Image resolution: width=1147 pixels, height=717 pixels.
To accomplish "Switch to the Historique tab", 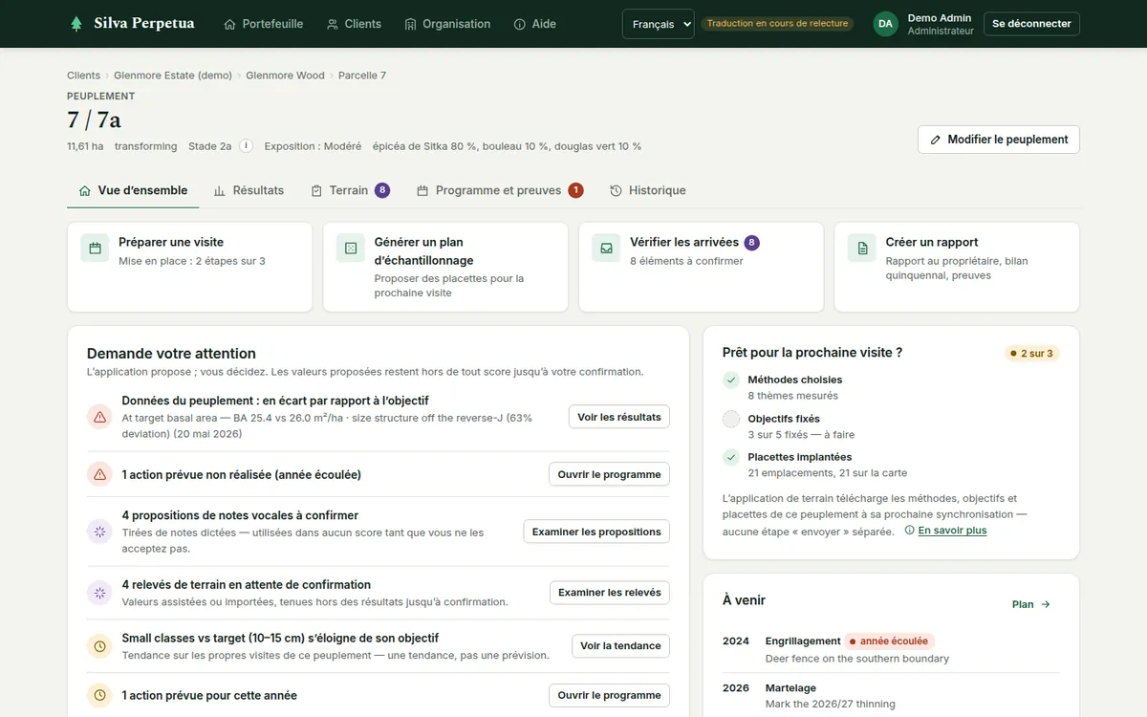I will pyautogui.click(x=648, y=190).
